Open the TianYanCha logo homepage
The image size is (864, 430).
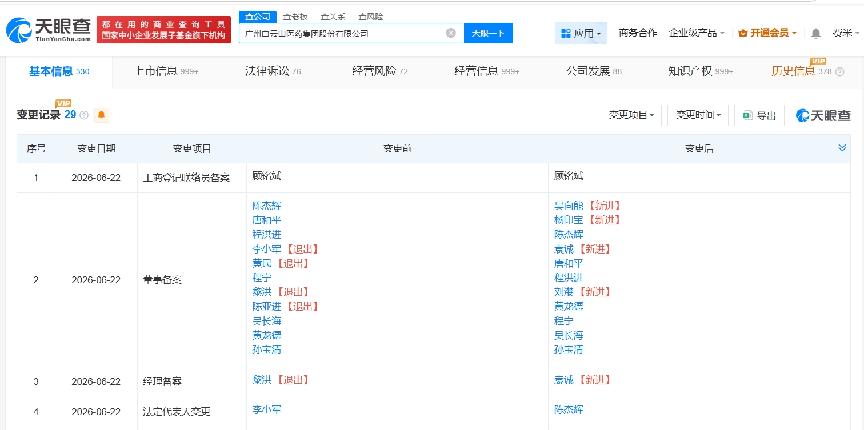(x=49, y=30)
